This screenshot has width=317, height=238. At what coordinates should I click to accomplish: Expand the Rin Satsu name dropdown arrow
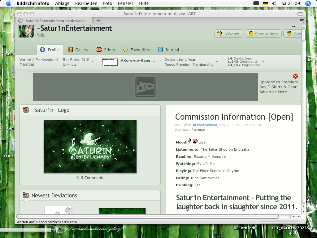[x=92, y=62]
